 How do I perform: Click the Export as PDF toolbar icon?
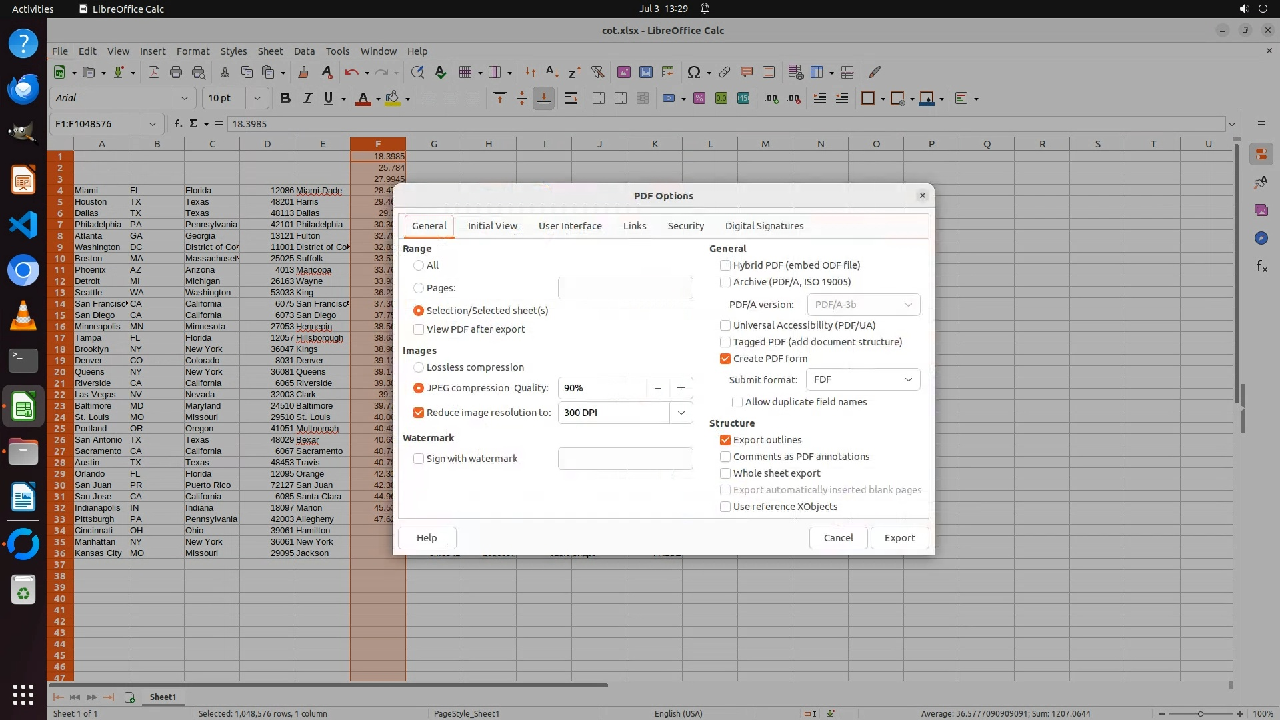pos(154,72)
